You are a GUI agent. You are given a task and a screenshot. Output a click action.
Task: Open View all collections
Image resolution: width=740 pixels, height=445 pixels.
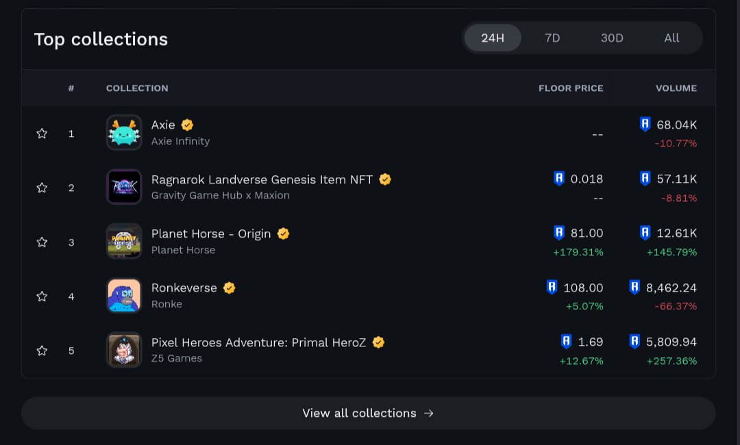coord(368,413)
